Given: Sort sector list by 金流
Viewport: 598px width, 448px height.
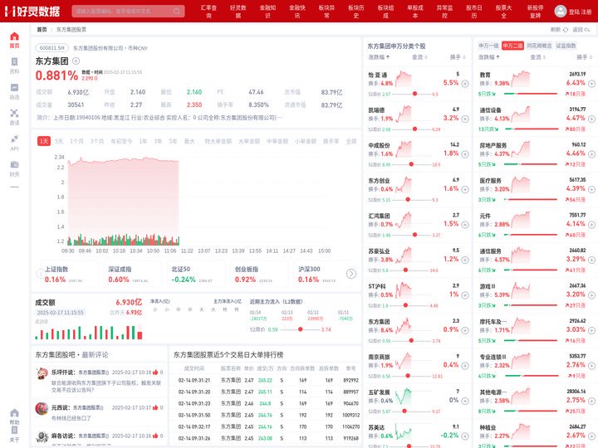Looking at the screenshot, I should pos(537,57).
